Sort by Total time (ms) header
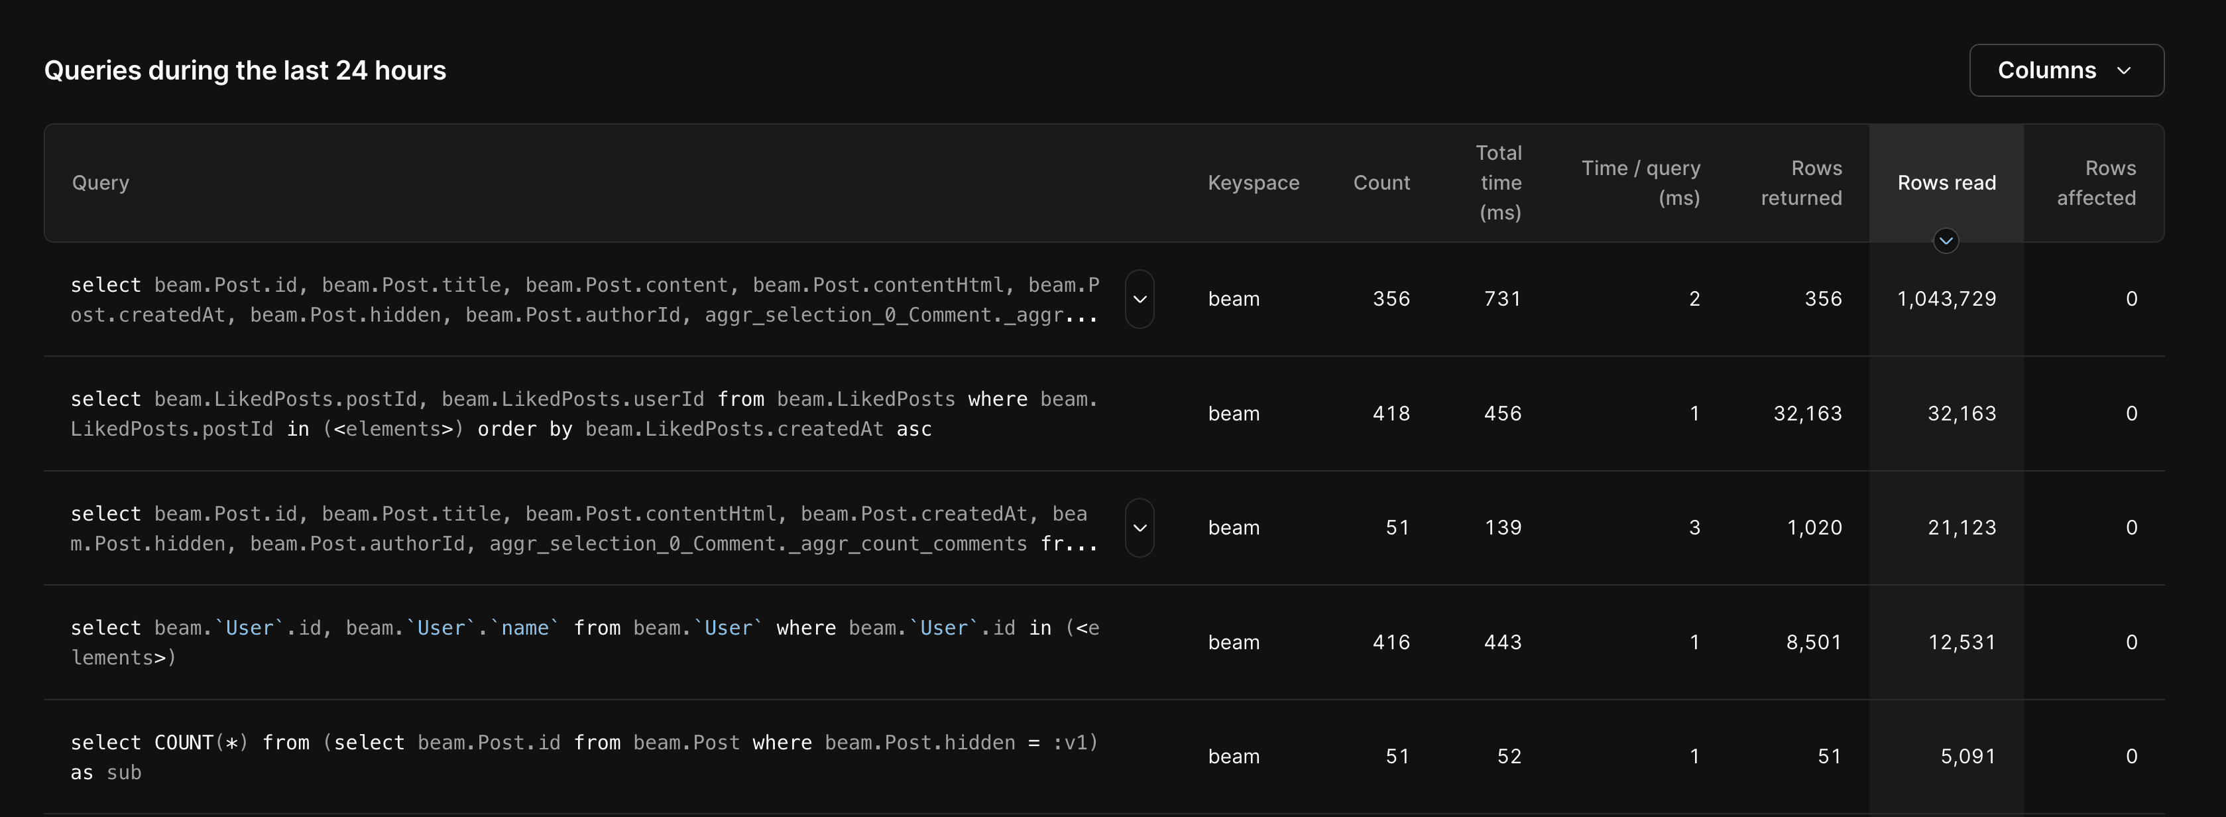2226x817 pixels. (x=1499, y=182)
